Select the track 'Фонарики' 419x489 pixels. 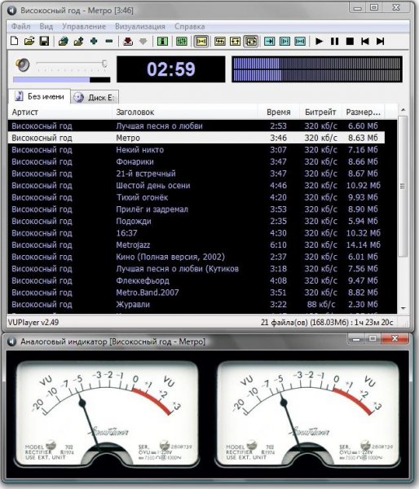[x=196, y=161]
